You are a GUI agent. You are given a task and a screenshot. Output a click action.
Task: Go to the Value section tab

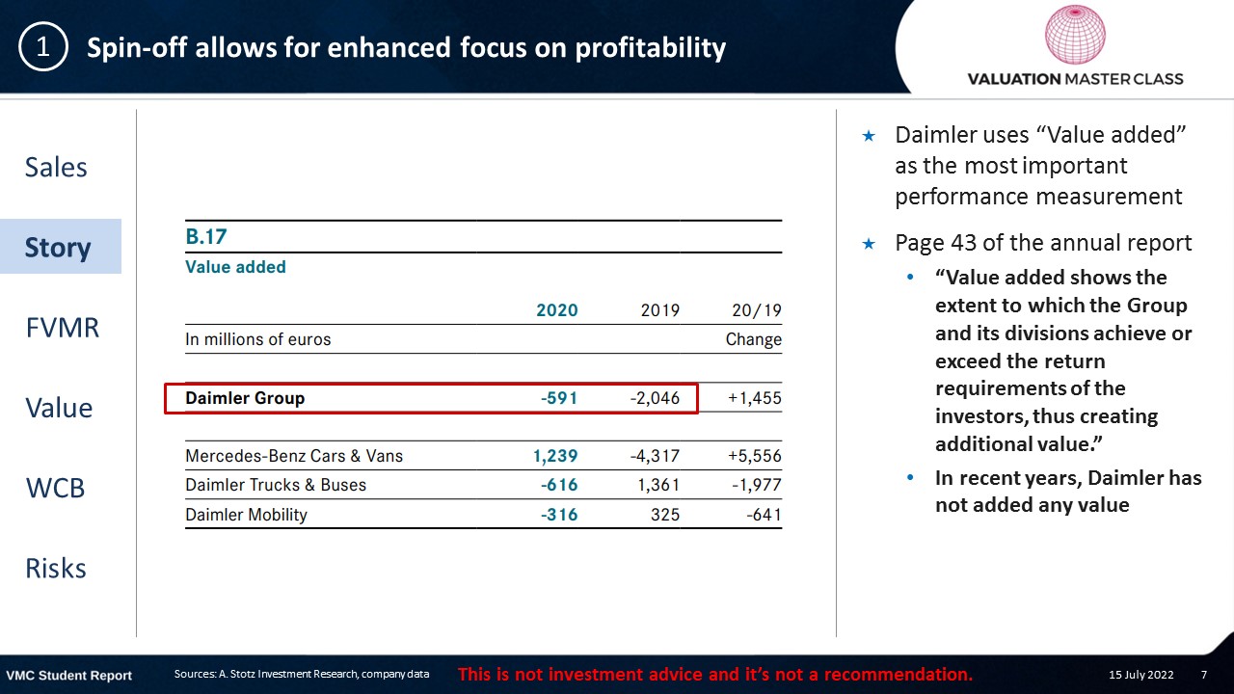pos(59,408)
